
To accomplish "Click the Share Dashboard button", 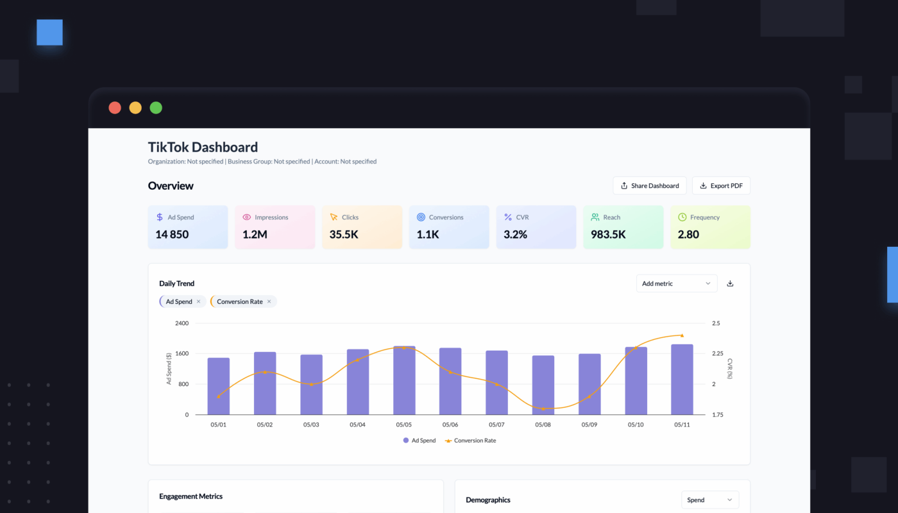I will pyautogui.click(x=650, y=185).
